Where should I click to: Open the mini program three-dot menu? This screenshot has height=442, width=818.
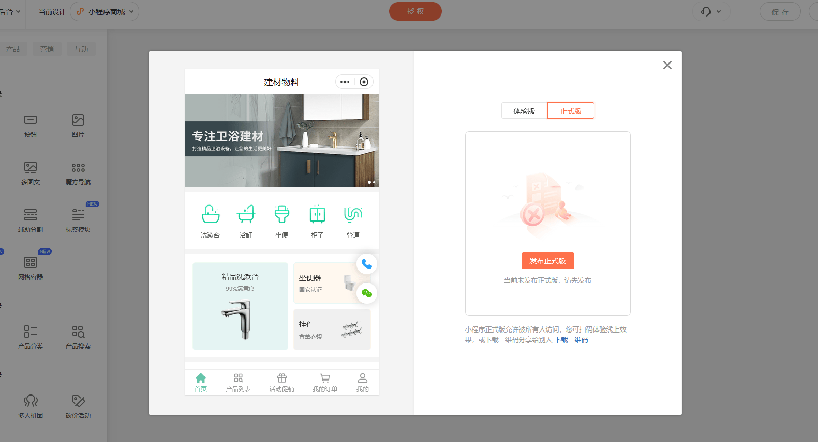point(345,82)
